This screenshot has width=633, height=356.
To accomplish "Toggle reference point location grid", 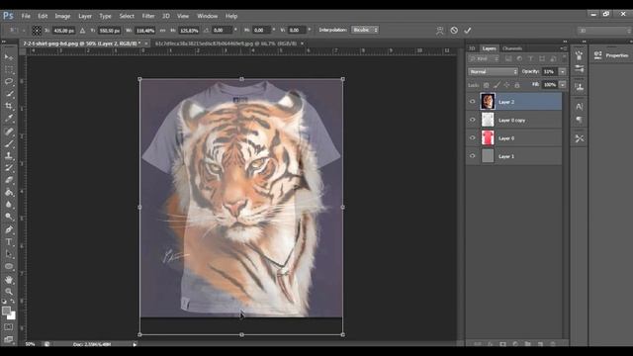I will pos(37,31).
